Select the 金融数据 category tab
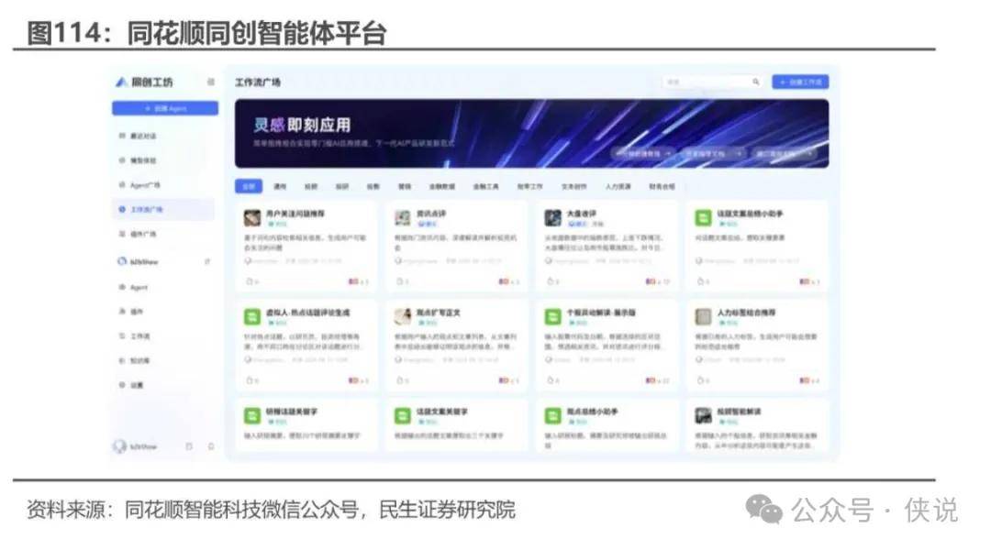 441,186
